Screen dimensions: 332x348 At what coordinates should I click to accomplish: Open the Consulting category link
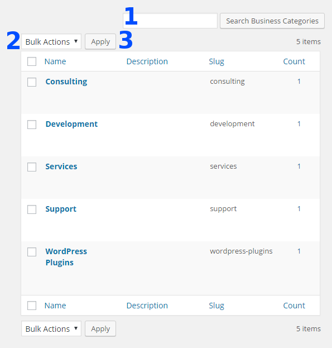click(x=66, y=82)
